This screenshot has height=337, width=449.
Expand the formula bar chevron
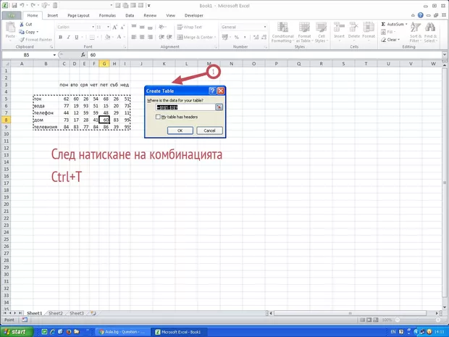pos(443,54)
